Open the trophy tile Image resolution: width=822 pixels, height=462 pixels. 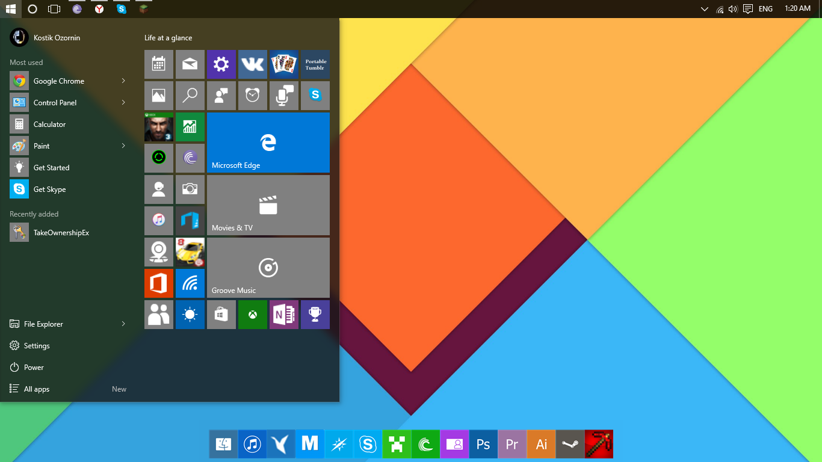(x=315, y=315)
